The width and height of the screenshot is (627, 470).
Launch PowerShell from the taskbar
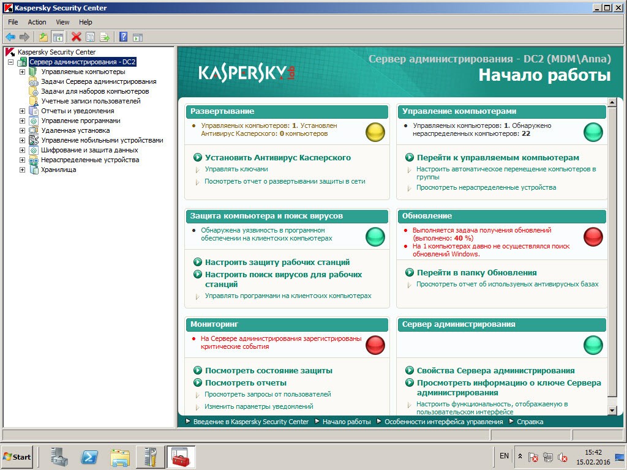89,457
